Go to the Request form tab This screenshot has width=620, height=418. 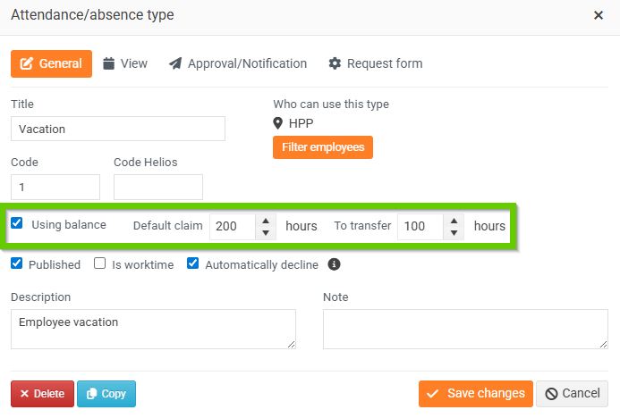tap(376, 63)
